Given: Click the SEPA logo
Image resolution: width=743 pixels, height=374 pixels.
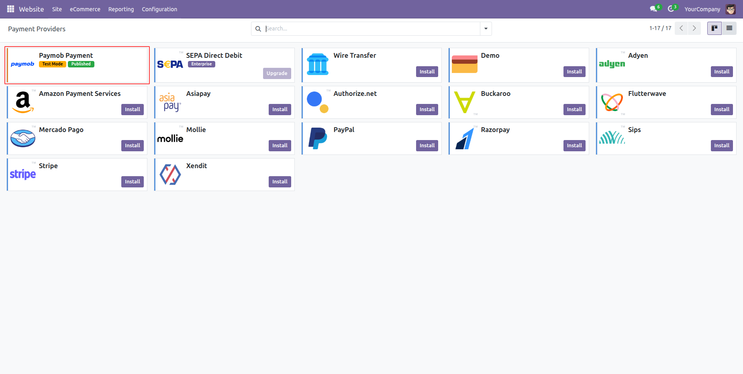Looking at the screenshot, I should tap(170, 64).
